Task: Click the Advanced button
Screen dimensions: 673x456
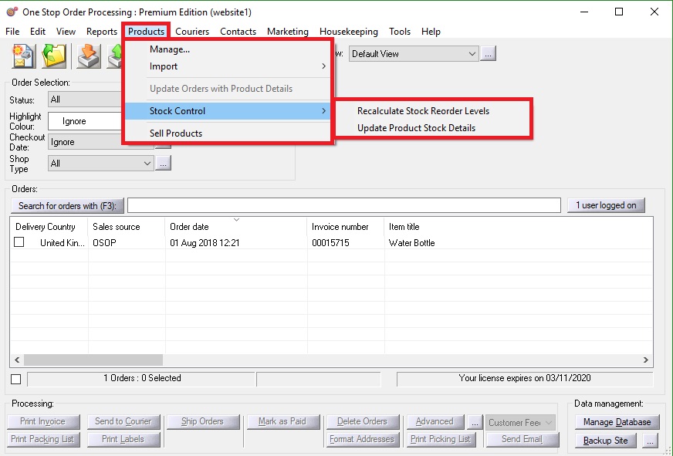Action: tap(435, 422)
